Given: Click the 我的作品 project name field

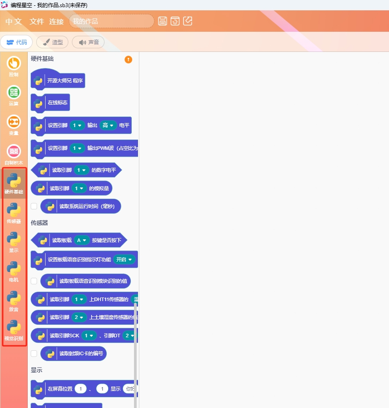Looking at the screenshot, I should click(112, 21).
